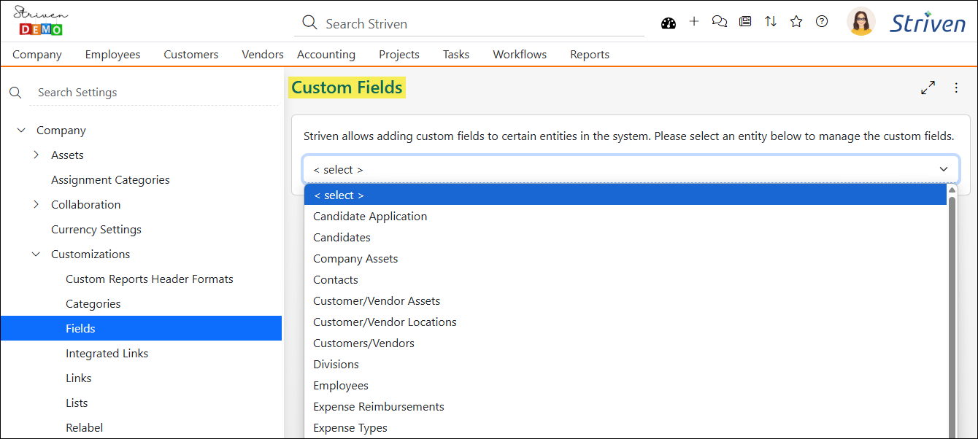The height and width of the screenshot is (439, 978).
Task: Open the Accounting menu
Action: click(x=326, y=55)
